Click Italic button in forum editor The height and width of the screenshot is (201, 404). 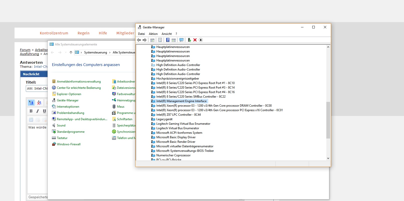(38, 111)
